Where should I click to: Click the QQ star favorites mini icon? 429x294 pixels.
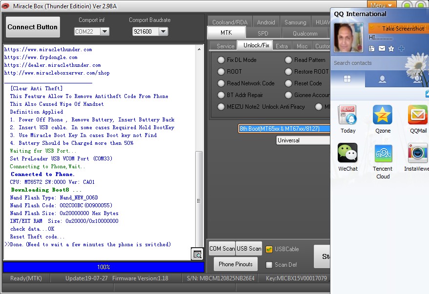[391, 49]
